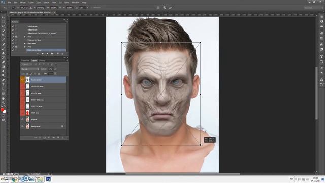Show the LEFT EYE area layer

[22, 106]
